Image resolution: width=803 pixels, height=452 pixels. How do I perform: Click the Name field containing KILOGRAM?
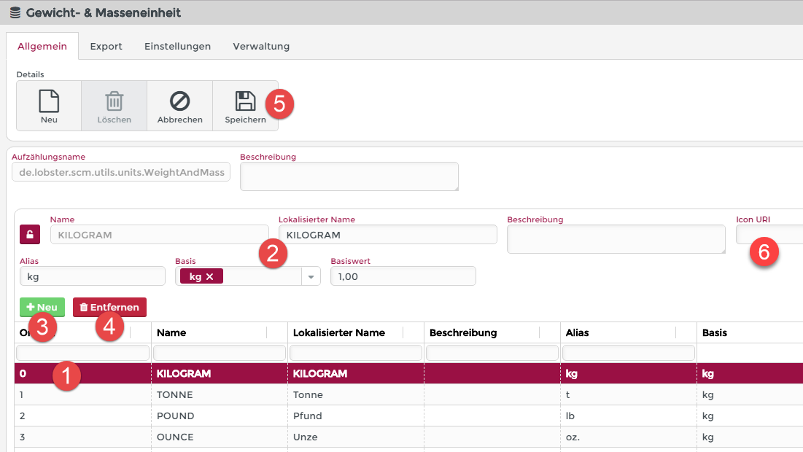point(159,235)
